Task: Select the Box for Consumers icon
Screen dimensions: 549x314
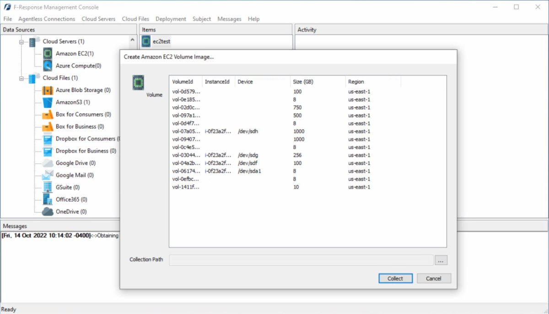Action: [48, 114]
